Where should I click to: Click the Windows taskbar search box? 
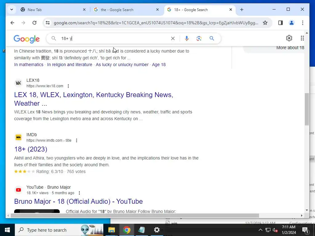(59, 230)
